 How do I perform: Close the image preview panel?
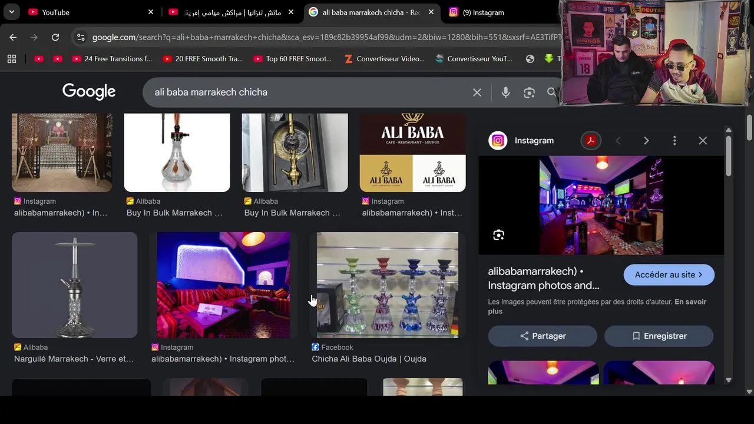(703, 141)
